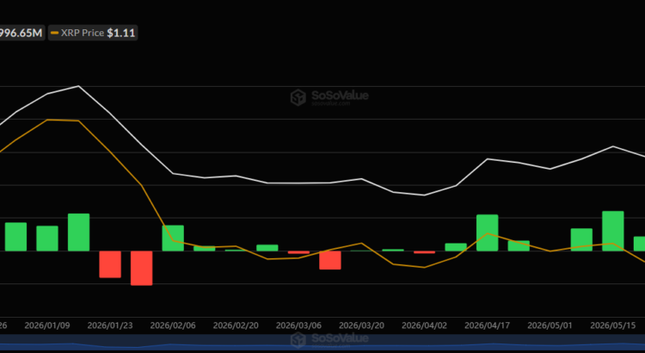Select the green inflow bar at 2026/04/17

(488, 232)
